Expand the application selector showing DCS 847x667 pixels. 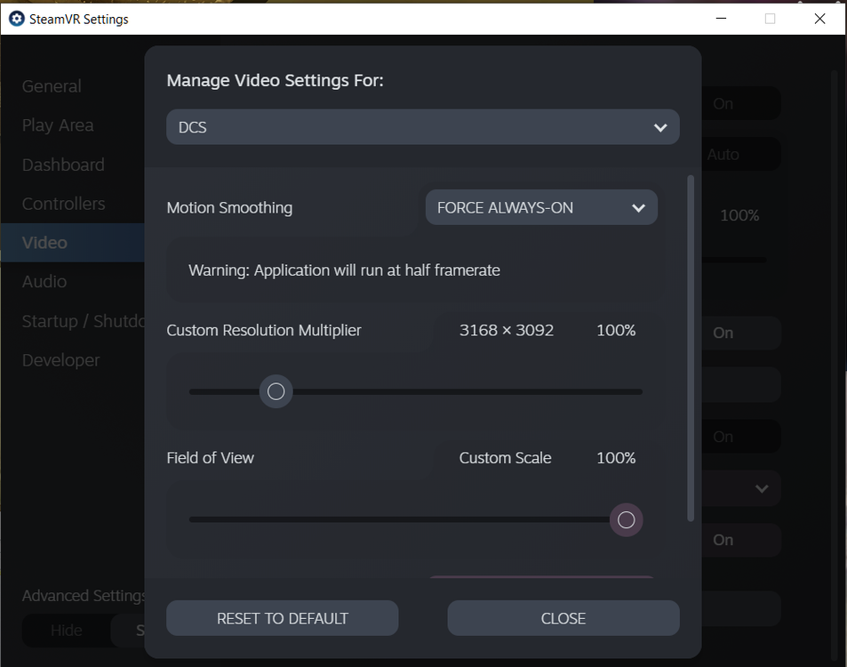click(422, 126)
